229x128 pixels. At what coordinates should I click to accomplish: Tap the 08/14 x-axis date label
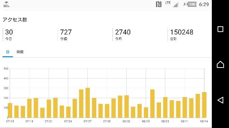(204, 121)
